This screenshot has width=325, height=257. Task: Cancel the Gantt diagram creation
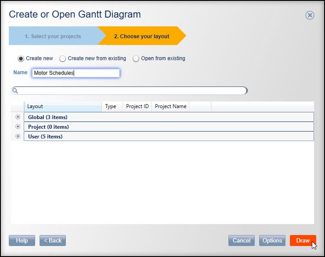[242, 240]
